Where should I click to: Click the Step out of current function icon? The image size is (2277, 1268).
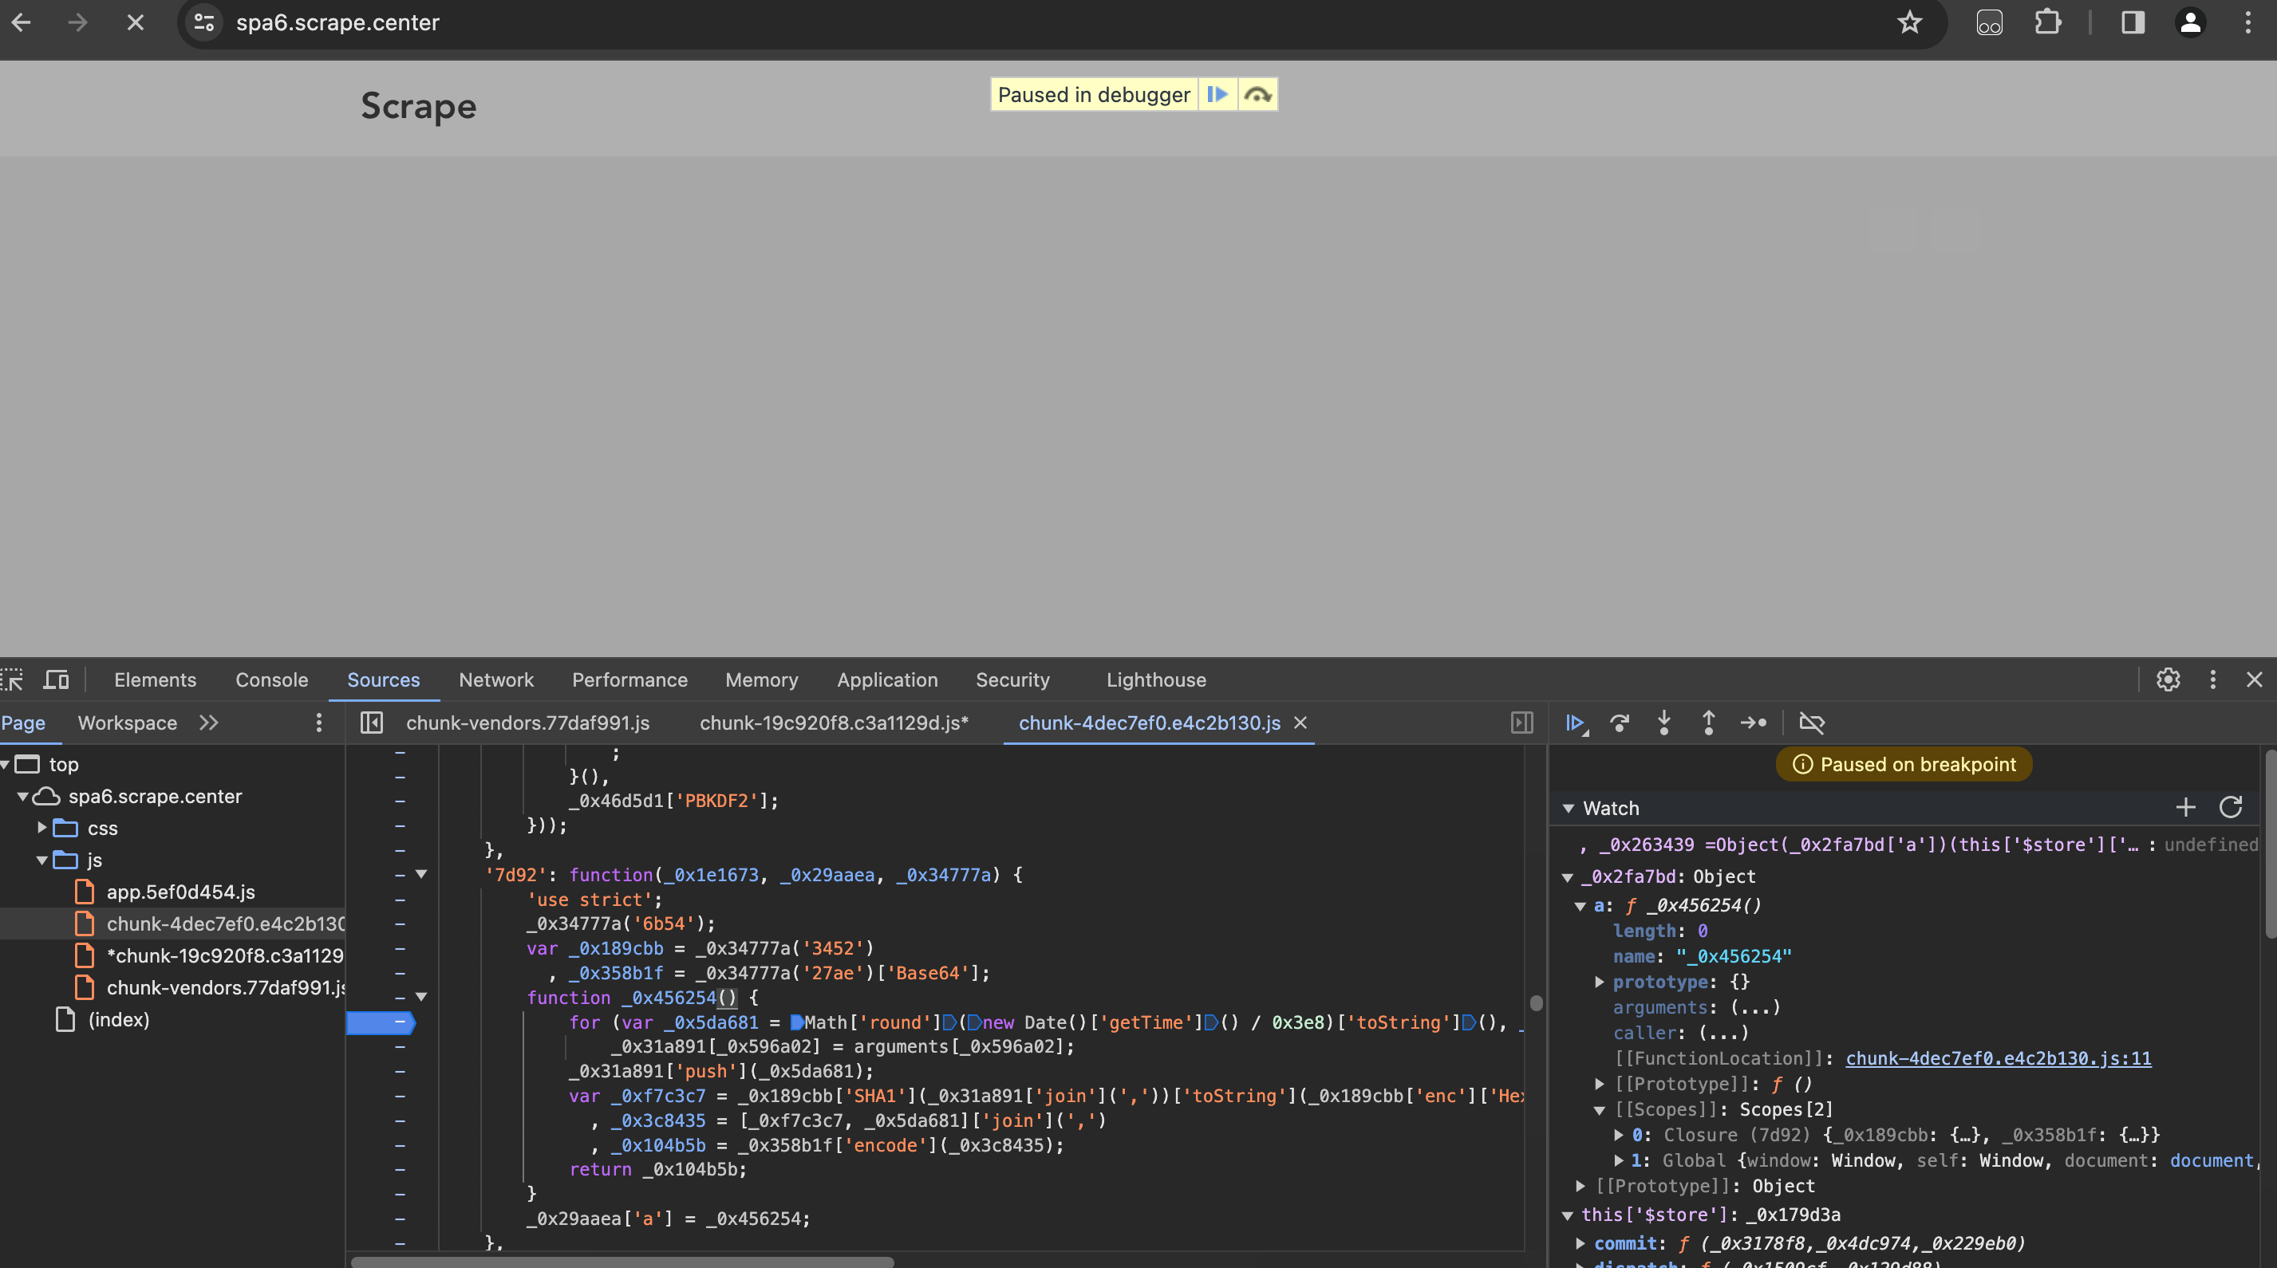[x=1707, y=723]
